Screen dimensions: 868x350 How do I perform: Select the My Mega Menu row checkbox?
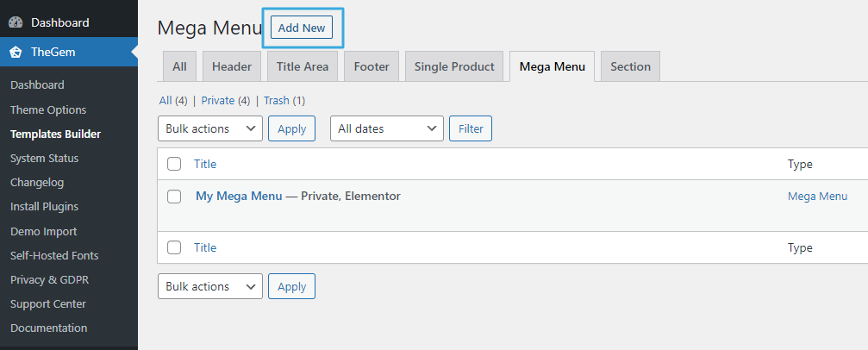[174, 197]
